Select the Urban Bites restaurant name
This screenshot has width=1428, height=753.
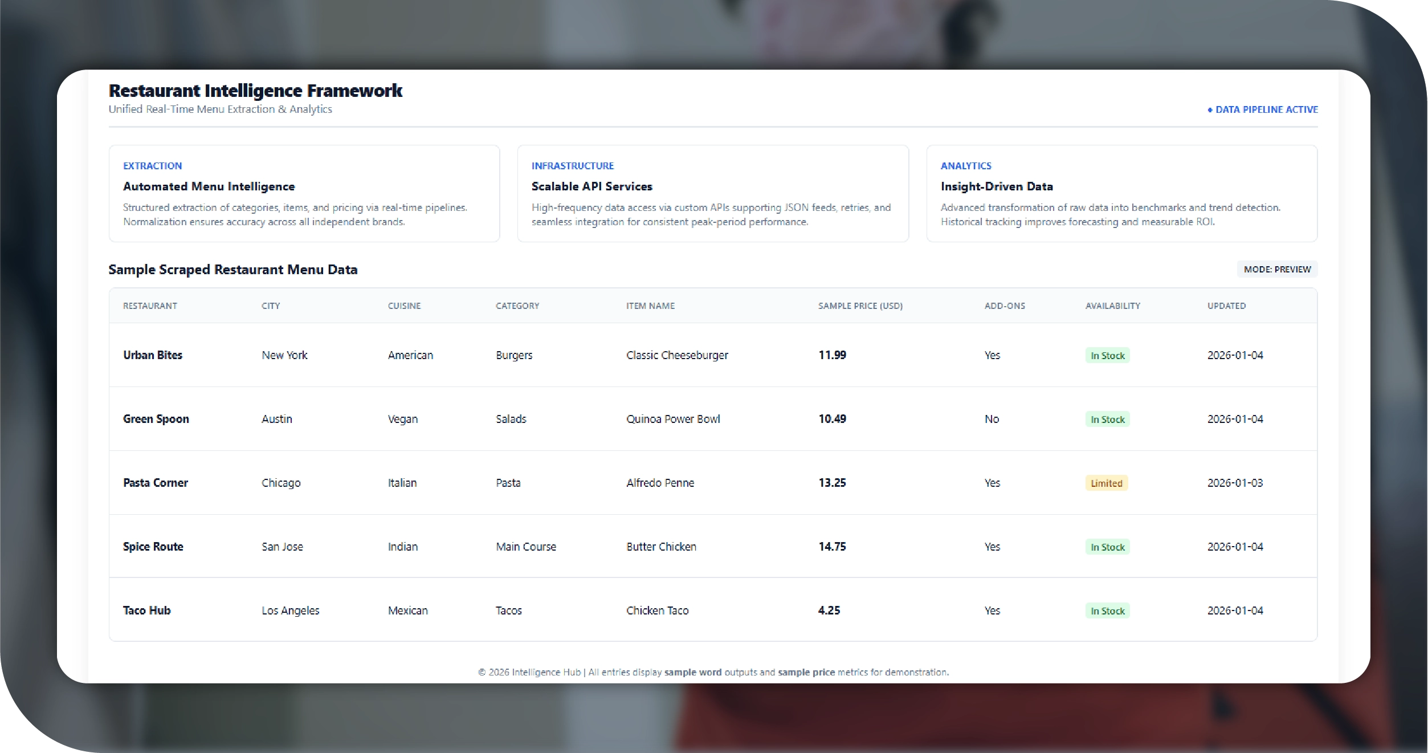pyautogui.click(x=153, y=355)
